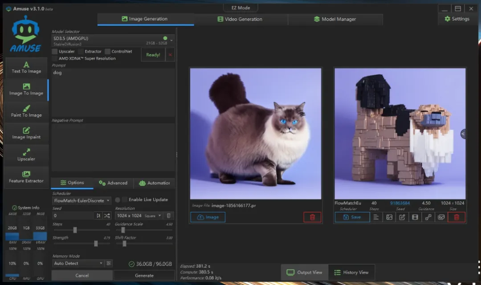Open the Scheduler dropdown
Image resolution: width=481 pixels, height=285 pixels.
pyautogui.click(x=82, y=201)
